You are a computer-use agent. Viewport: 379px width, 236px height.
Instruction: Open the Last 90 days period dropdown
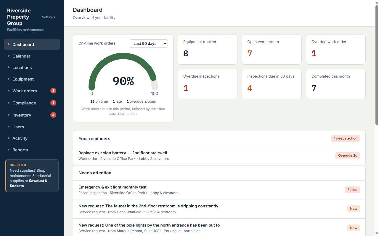(149, 43)
